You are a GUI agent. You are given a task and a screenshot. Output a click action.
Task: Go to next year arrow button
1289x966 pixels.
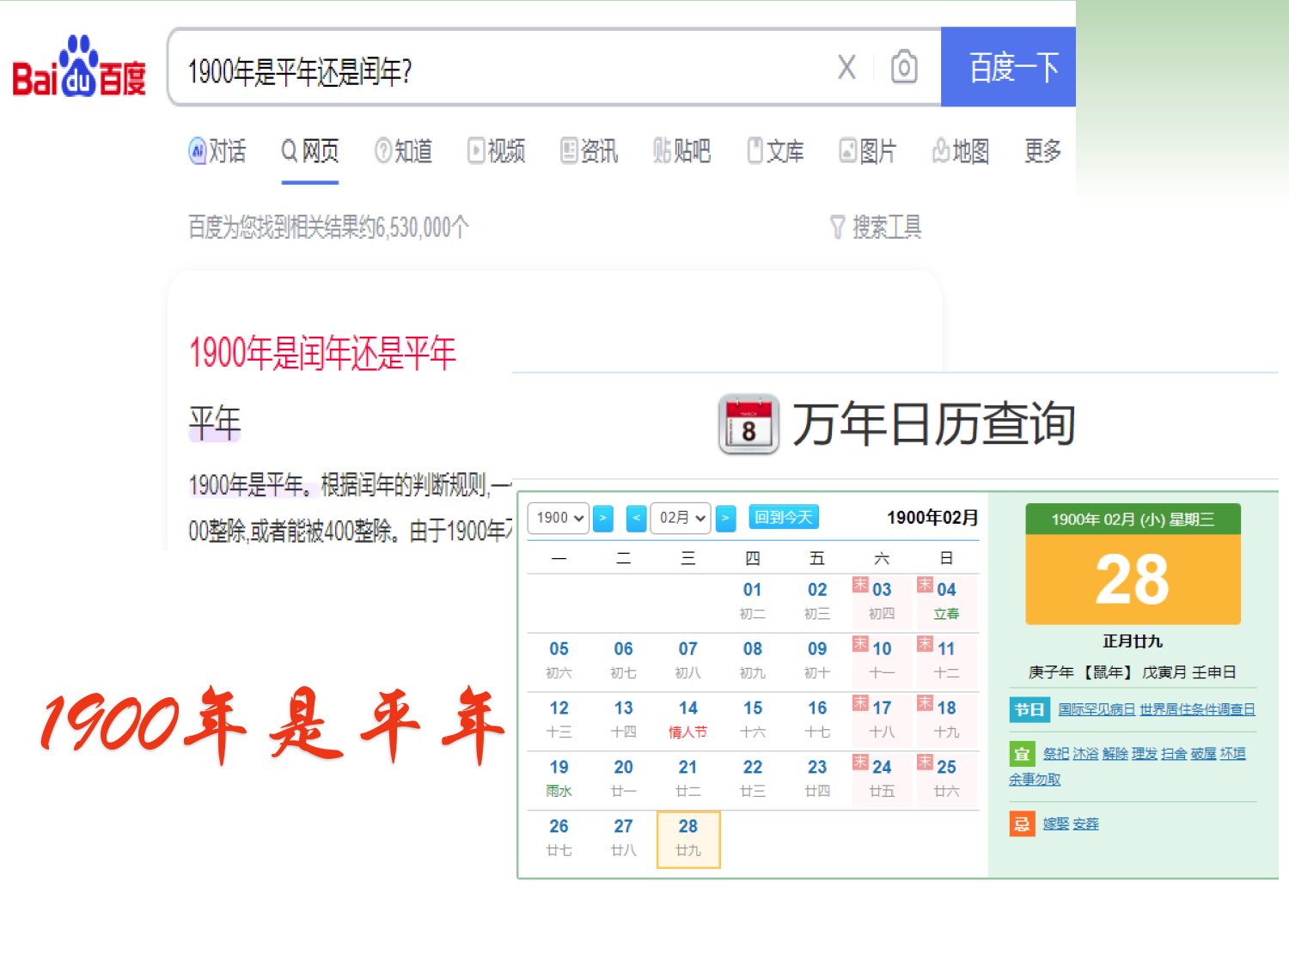tap(603, 518)
